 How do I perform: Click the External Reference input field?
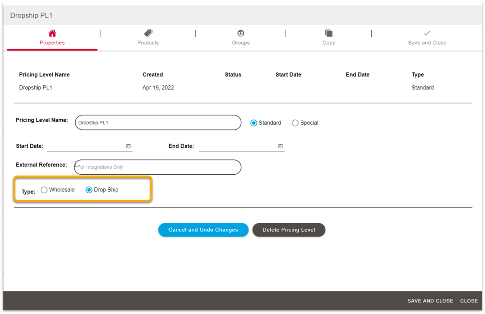coord(157,167)
